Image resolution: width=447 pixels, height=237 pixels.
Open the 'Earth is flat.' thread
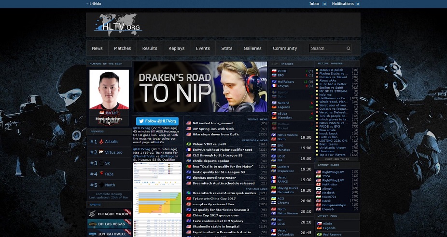point(328,137)
